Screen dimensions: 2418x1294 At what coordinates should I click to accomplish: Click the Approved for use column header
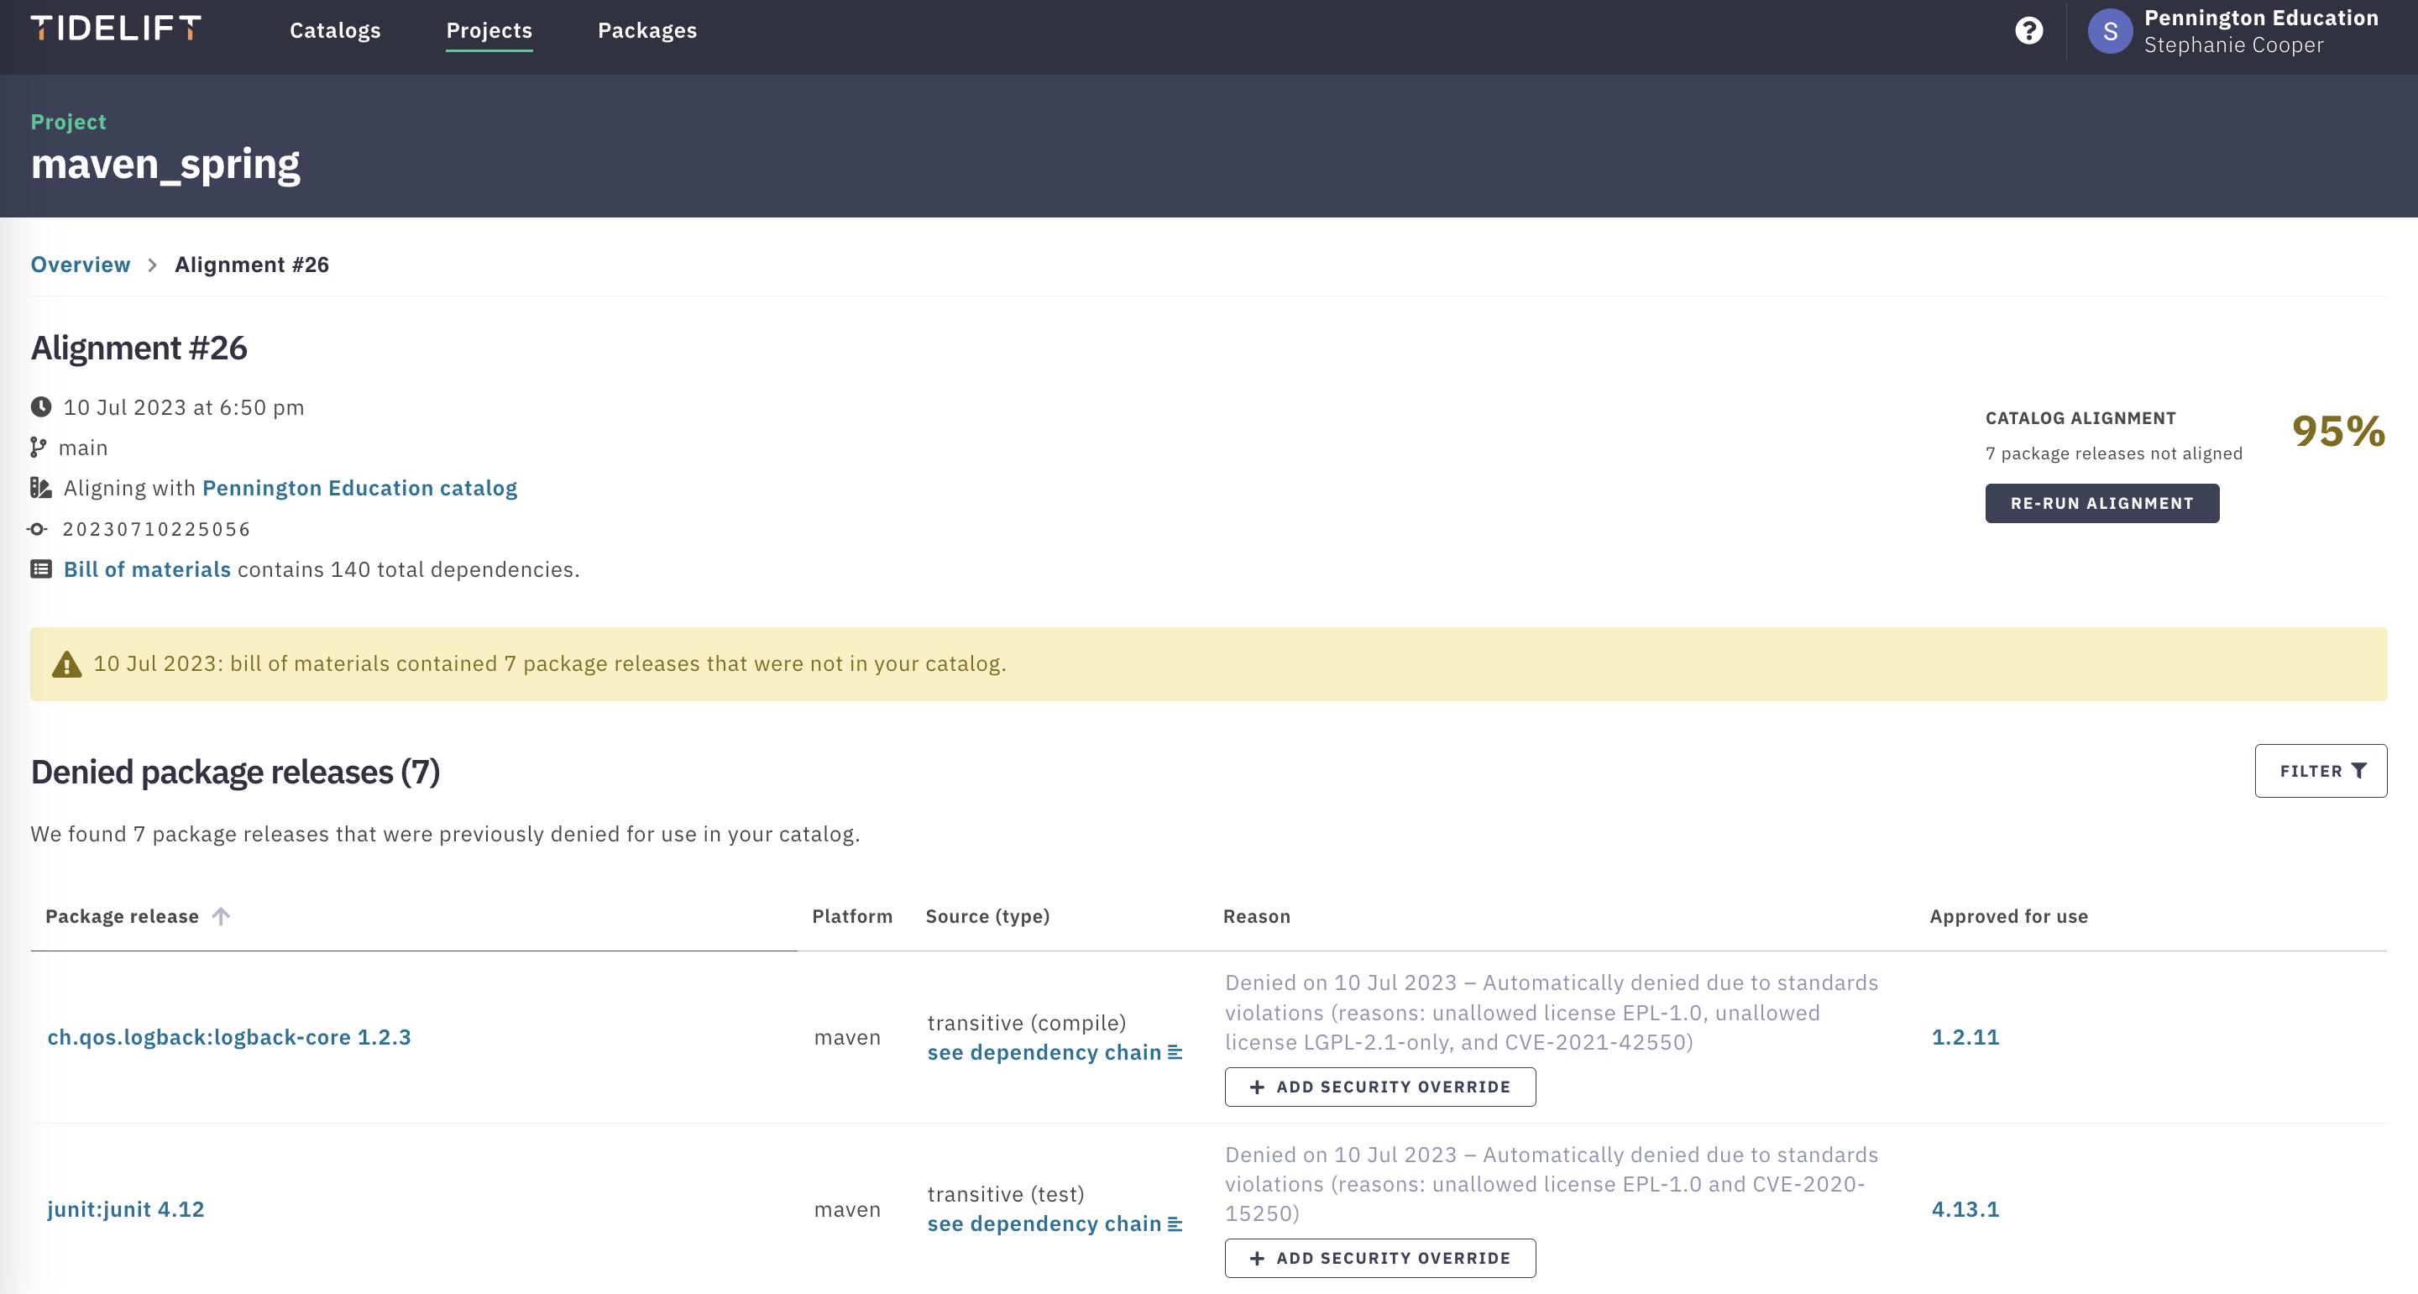tap(2007, 916)
